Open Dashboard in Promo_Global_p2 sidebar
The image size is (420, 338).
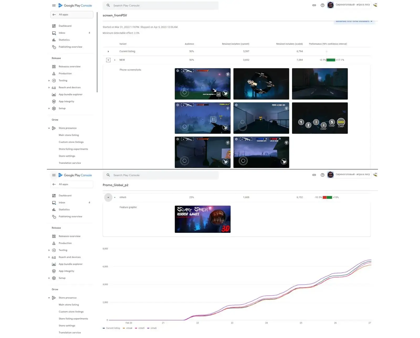[65, 196]
